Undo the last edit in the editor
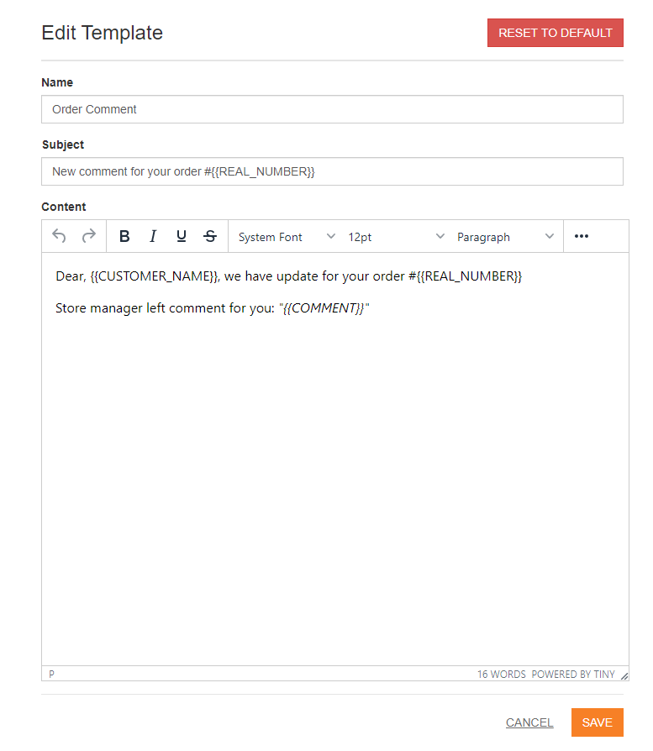 point(59,236)
